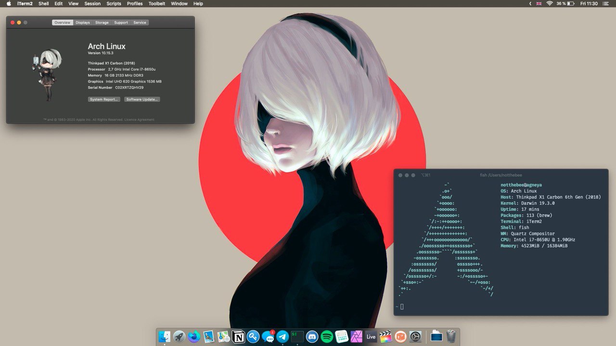This screenshot has width=616, height=346.
Task: Click the iTerm title 'fish /Users/notthebee'
Action: (501, 175)
